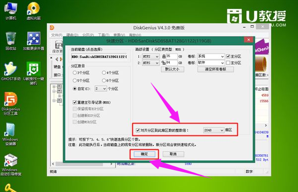Open the 查看(V) menu
The image size is (298, 192).
tap(119, 35)
